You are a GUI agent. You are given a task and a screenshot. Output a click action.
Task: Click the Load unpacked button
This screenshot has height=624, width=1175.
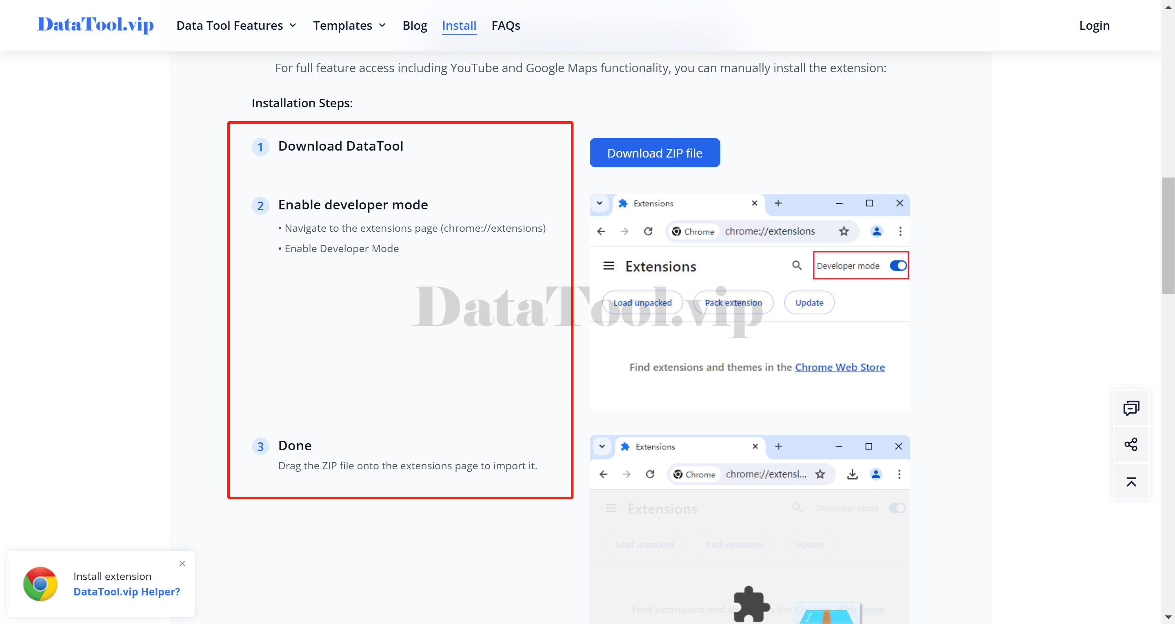point(642,302)
